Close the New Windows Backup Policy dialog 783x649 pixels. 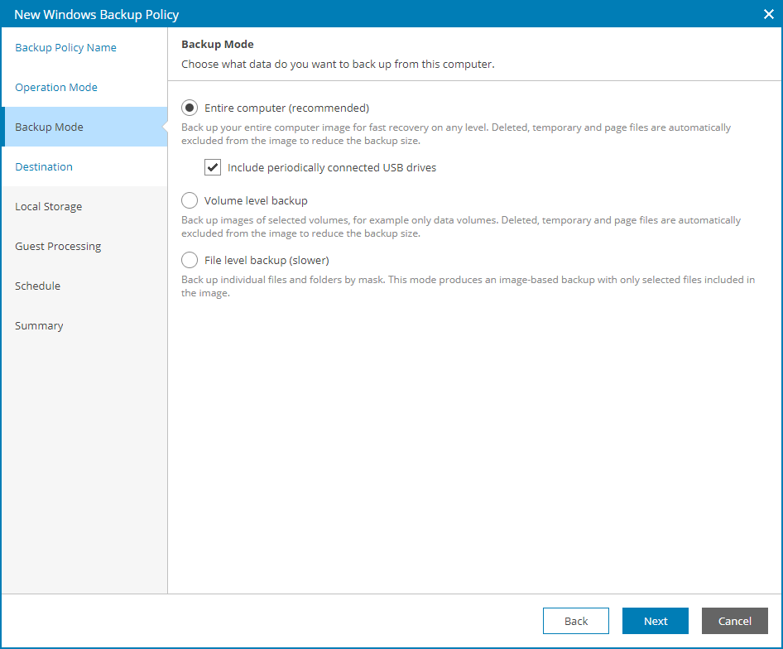768,14
